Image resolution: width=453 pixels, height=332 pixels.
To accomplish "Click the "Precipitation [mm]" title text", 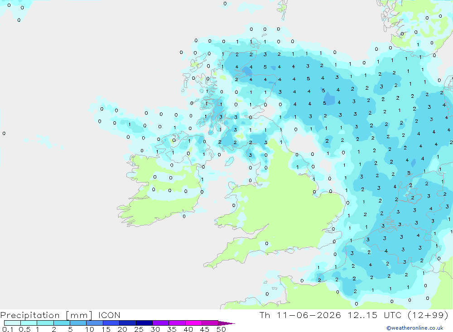I will click(x=47, y=315).
